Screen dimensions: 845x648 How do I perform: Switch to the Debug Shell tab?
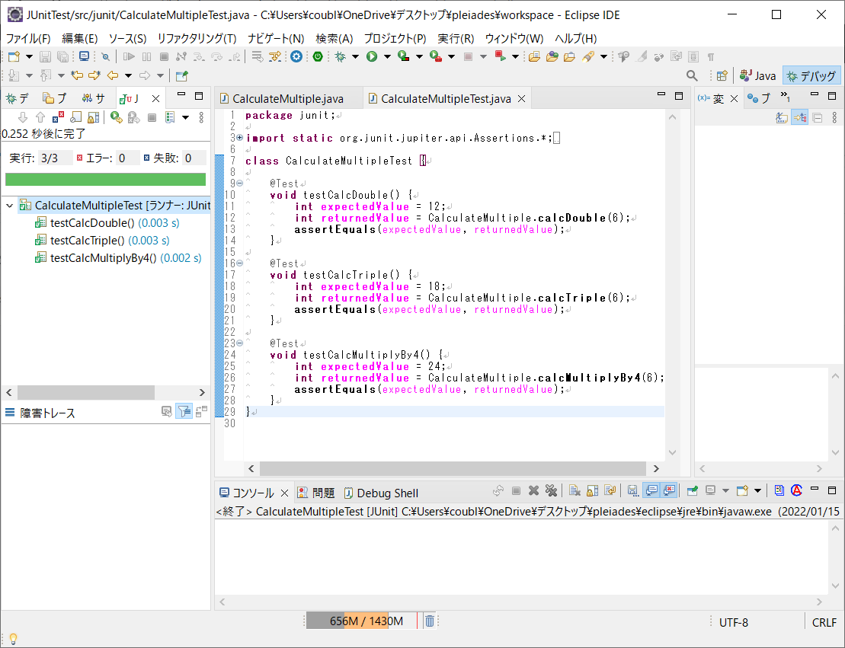[381, 493]
